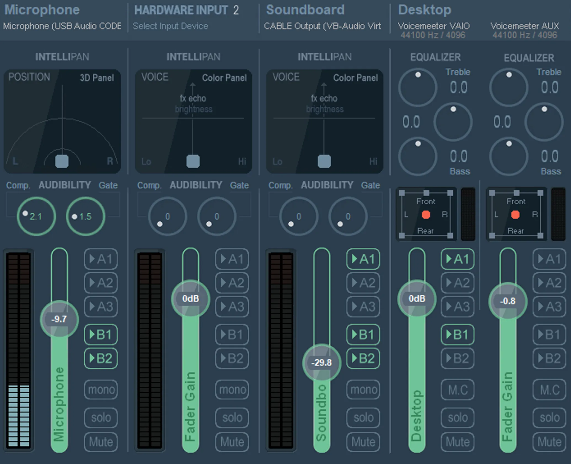The width and height of the screenshot is (571, 464).
Task: Enable B2 on Voicemeeter AUX strip
Action: [x=549, y=358]
